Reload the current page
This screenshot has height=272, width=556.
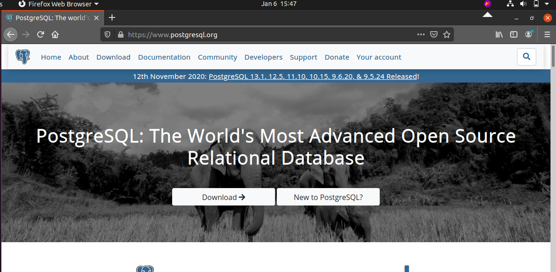(x=40, y=34)
